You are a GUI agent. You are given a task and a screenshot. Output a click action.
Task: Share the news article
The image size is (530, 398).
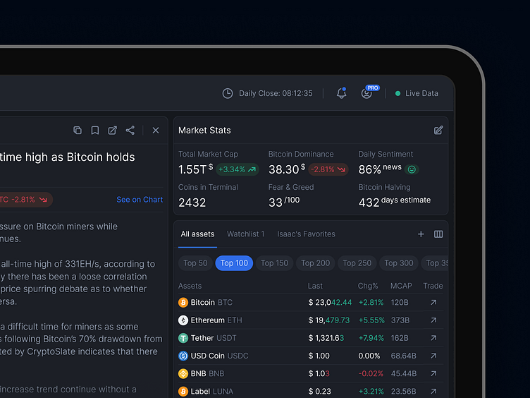[130, 131]
